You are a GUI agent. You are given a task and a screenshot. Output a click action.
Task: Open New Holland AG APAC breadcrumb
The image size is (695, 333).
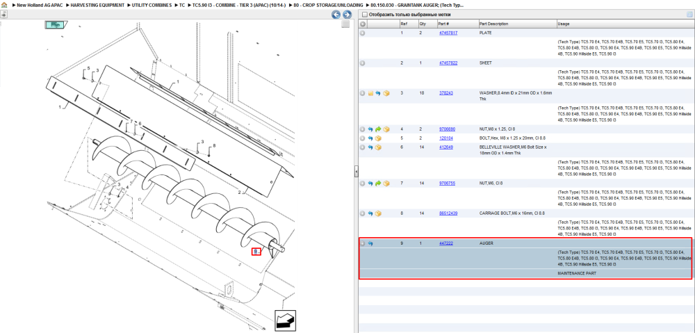40,5
